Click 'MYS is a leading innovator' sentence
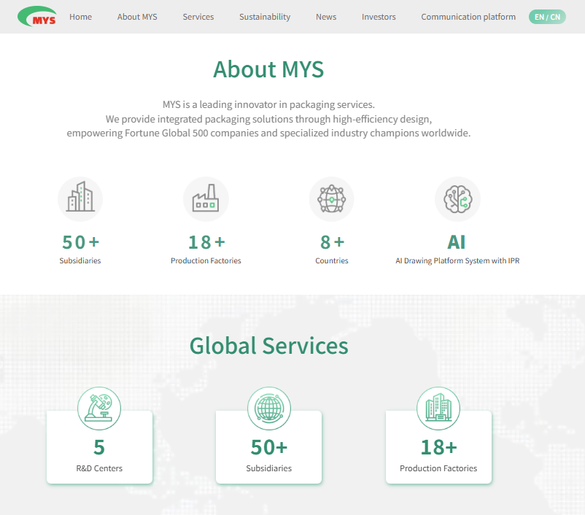 268,104
